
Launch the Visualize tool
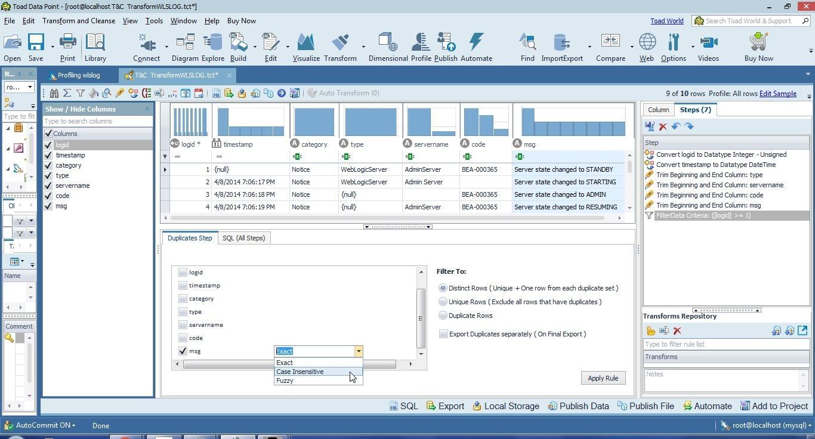coord(306,48)
